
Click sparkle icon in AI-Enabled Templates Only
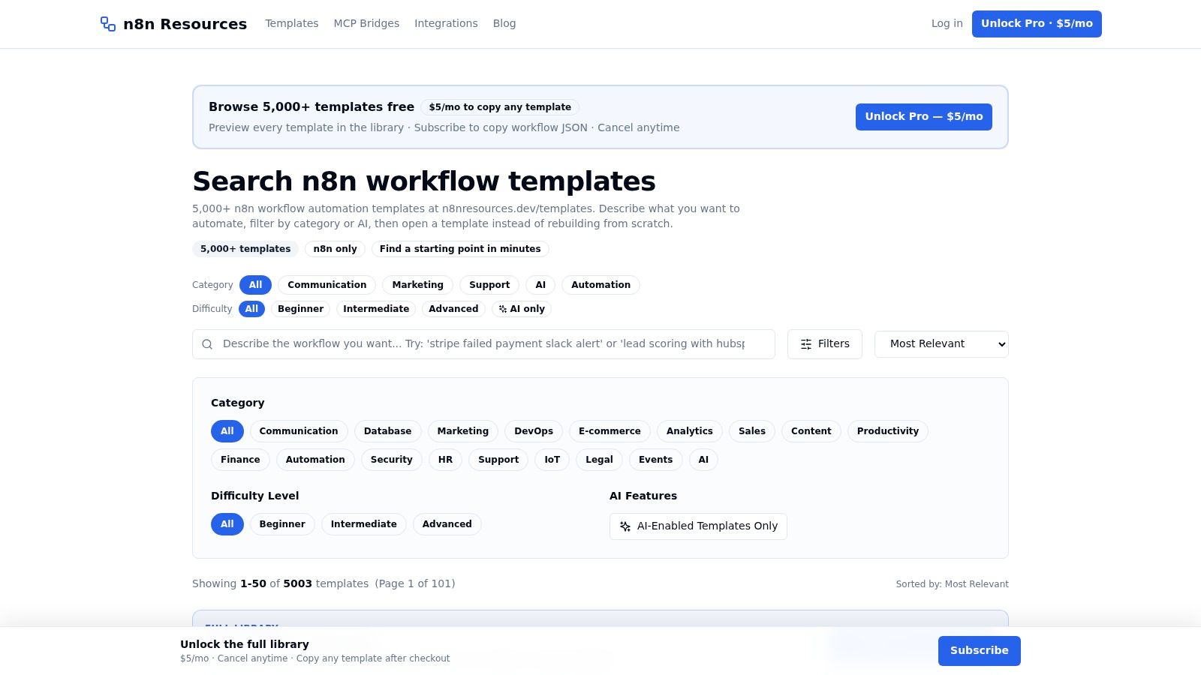click(x=625, y=526)
